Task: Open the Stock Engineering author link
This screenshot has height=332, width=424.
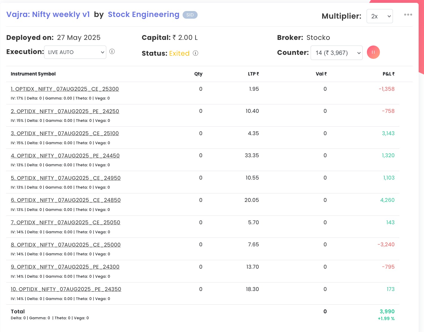Action: point(143,14)
